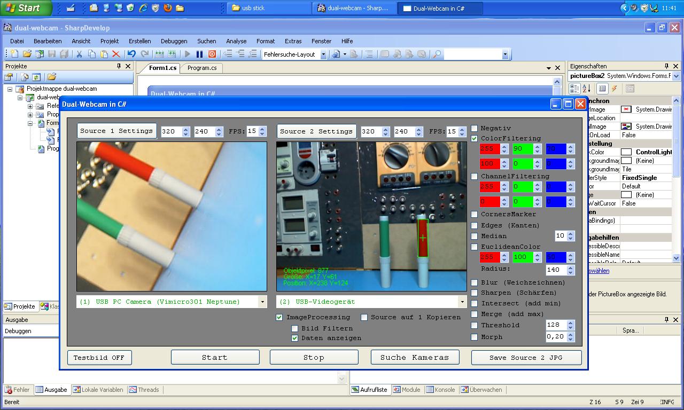The image size is (684, 410).
Task: Show events with the lightning bolt icon
Action: pyautogui.click(x=615, y=89)
